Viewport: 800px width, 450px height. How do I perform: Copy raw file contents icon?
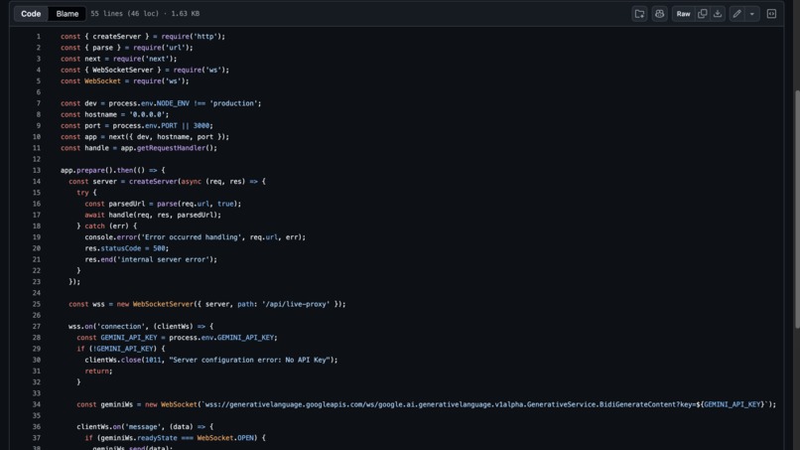pos(703,14)
